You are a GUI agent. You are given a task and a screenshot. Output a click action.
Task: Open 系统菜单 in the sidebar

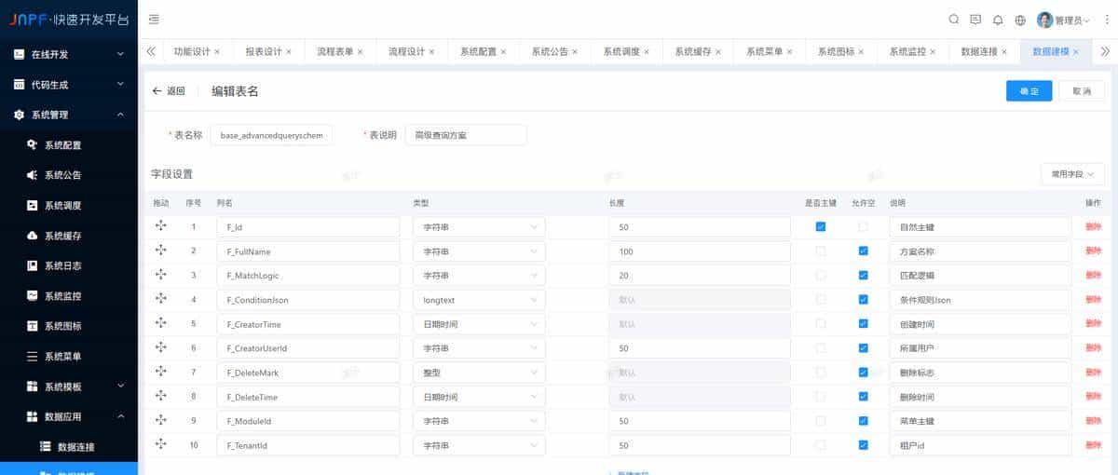pos(69,356)
